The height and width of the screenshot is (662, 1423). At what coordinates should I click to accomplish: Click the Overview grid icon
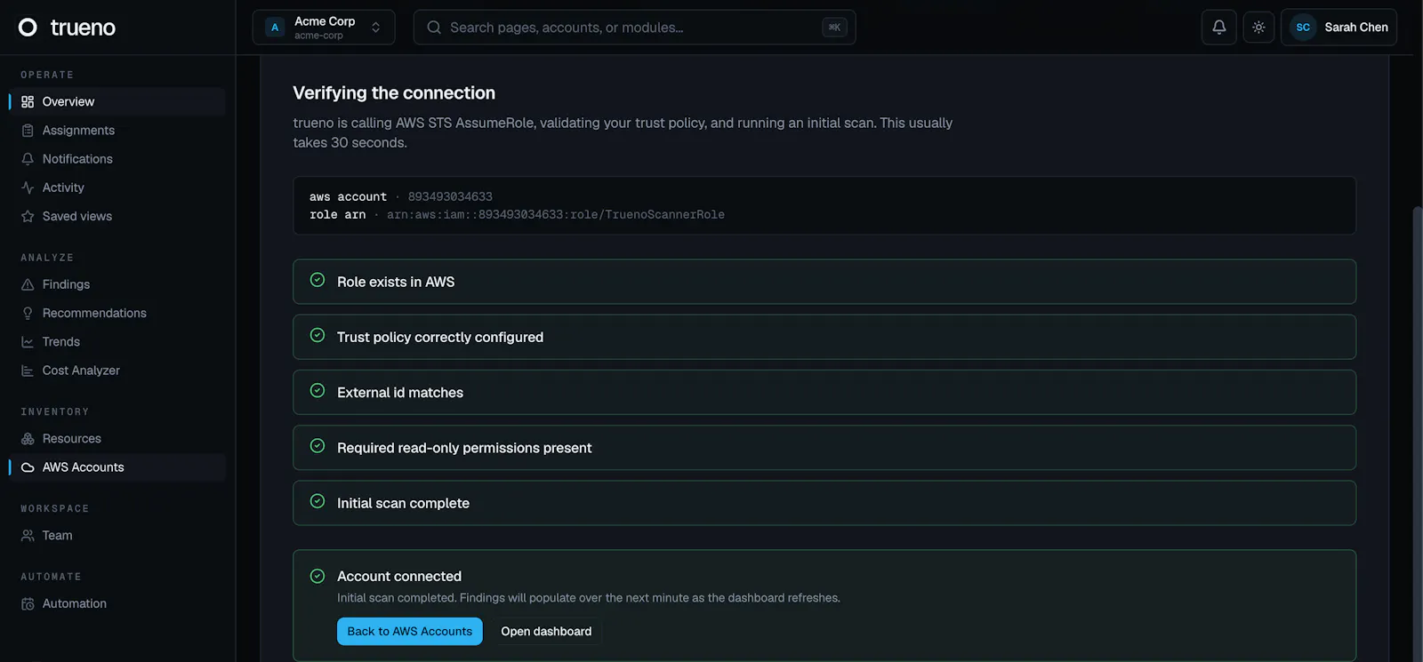(x=28, y=102)
